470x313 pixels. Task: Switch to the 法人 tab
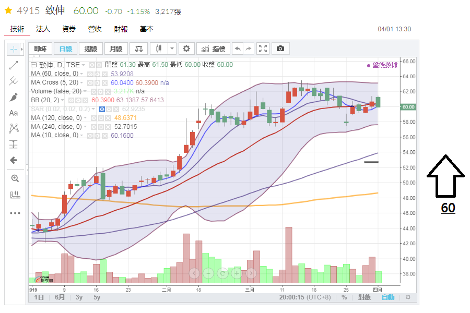click(43, 29)
